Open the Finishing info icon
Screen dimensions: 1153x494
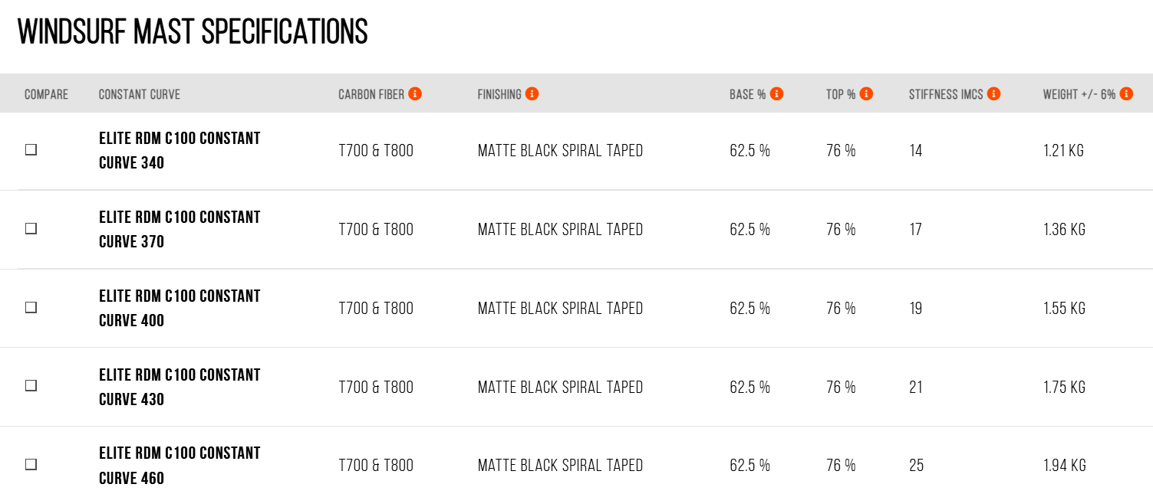coord(532,93)
